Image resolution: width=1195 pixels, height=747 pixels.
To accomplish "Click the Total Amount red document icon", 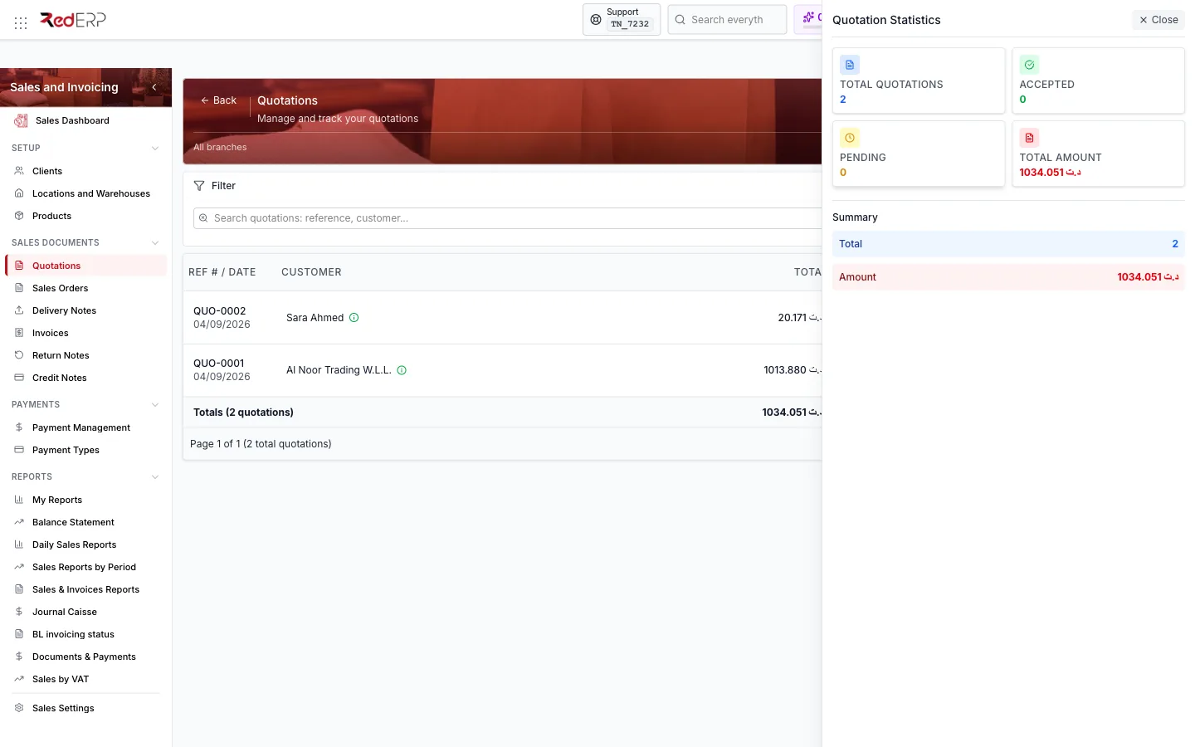I will tap(1029, 138).
